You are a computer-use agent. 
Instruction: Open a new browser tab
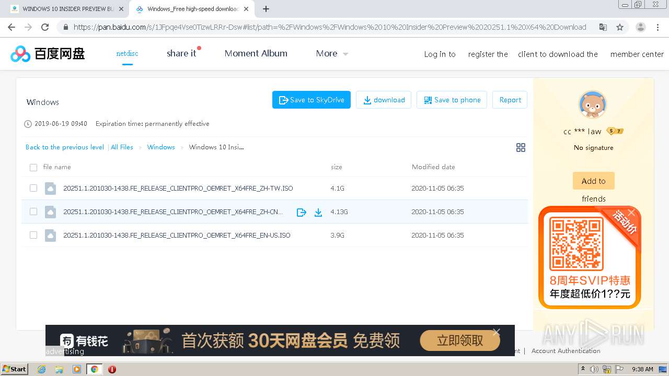click(x=266, y=9)
